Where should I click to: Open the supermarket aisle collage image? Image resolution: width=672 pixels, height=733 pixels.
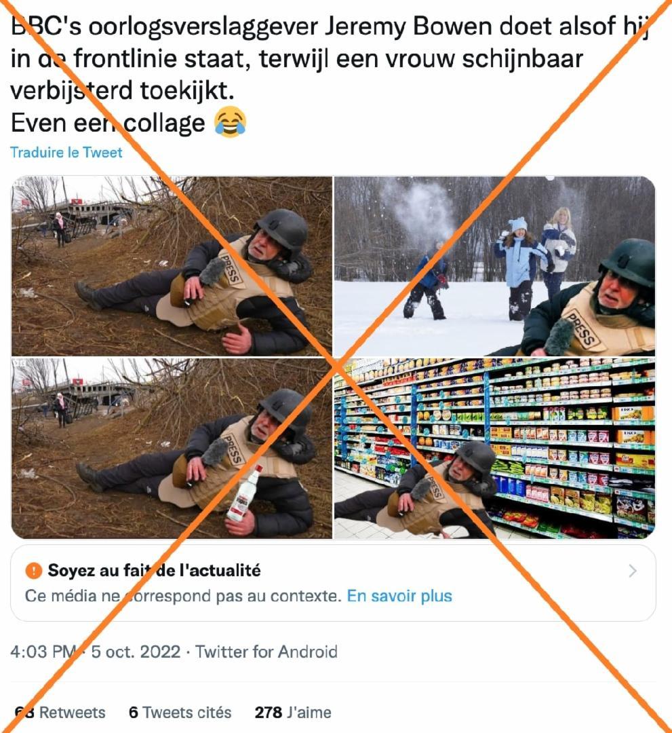click(x=494, y=449)
